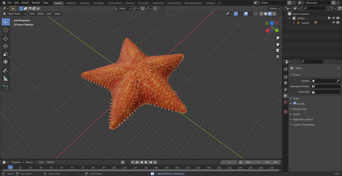Expand the Starfish object tree row
This screenshot has height=176, width=342.
(294, 23)
